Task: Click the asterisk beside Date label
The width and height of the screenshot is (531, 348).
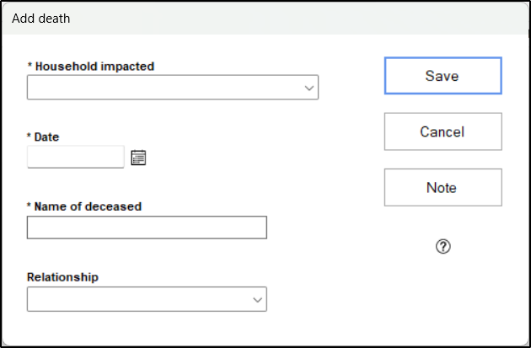Action: [29, 137]
